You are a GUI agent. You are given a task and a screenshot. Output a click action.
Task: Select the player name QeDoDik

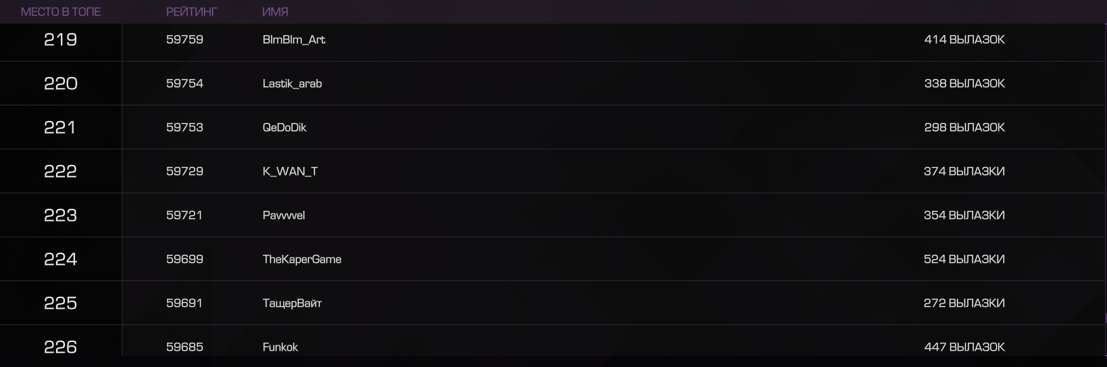point(285,128)
